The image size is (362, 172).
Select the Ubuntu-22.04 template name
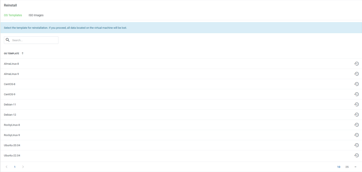(x=12, y=155)
